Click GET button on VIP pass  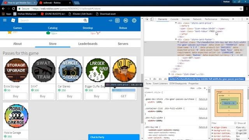tap(124, 96)
